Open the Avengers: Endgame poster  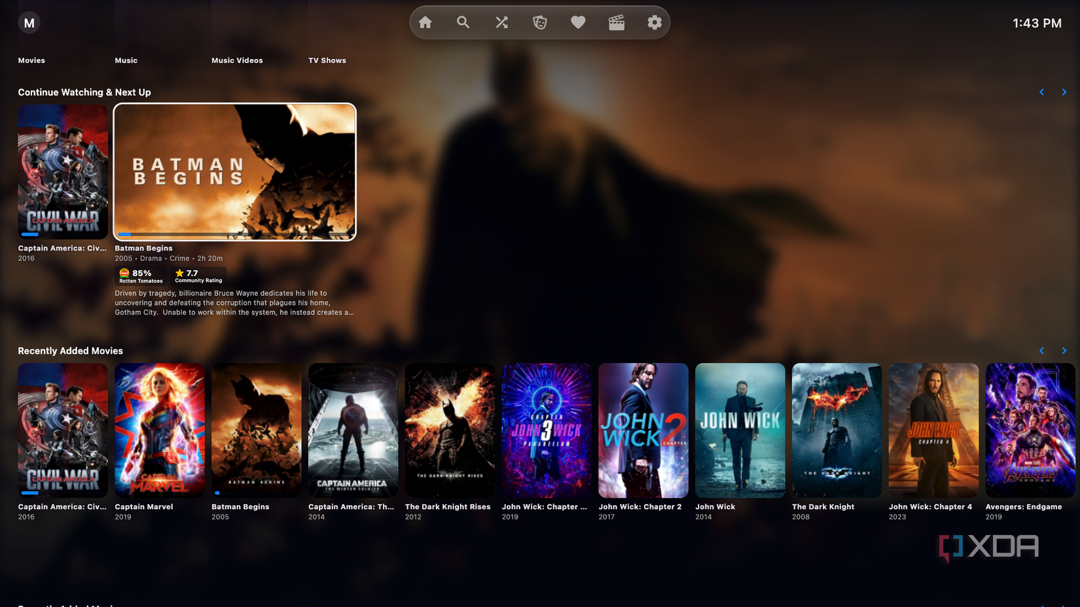[1030, 430]
